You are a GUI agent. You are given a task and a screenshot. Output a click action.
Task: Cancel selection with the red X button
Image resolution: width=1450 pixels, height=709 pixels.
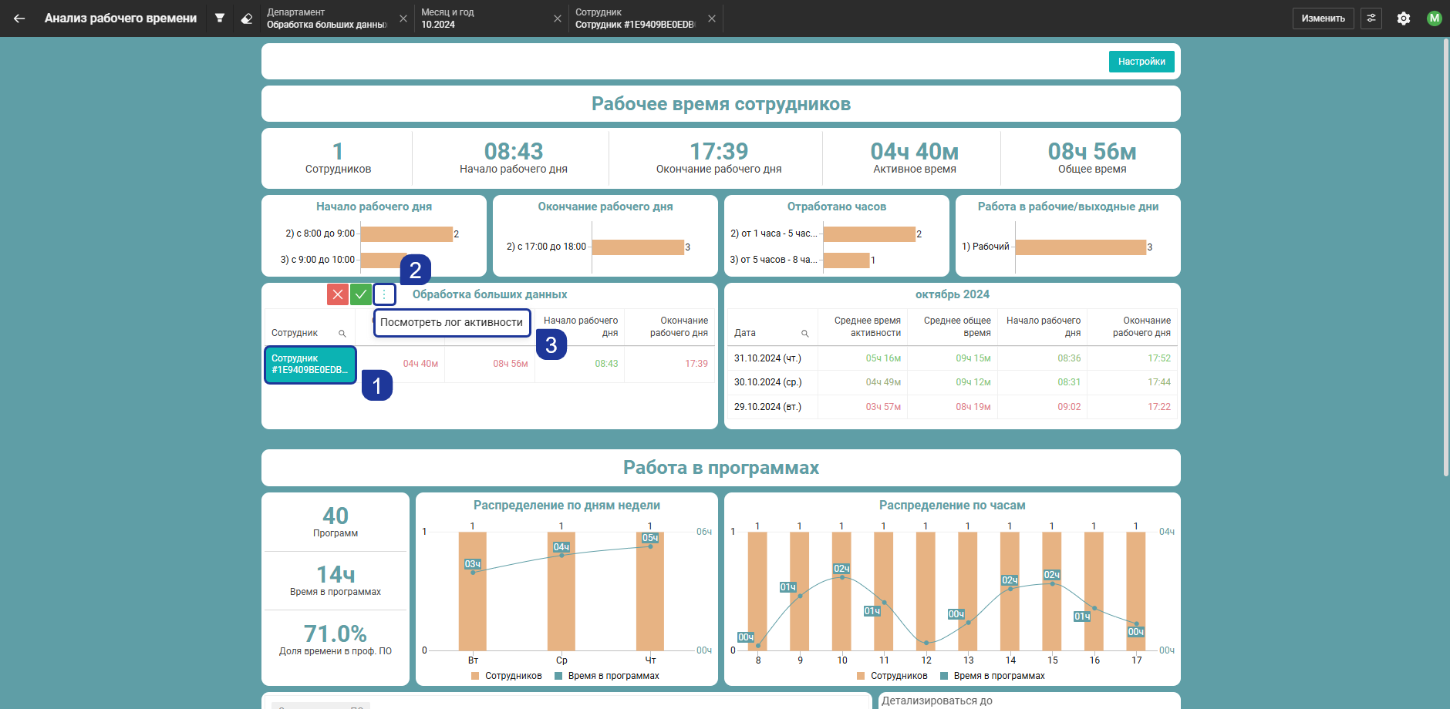pyautogui.click(x=338, y=294)
